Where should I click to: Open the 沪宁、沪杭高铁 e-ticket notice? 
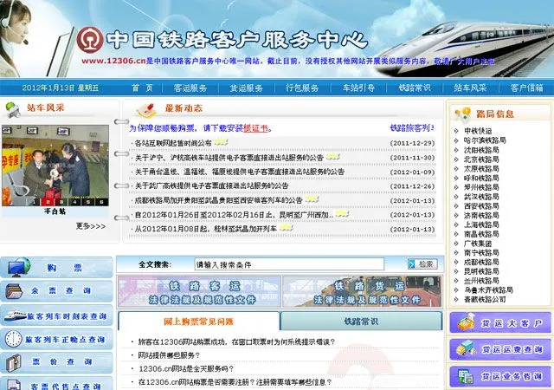pyautogui.click(x=229, y=158)
